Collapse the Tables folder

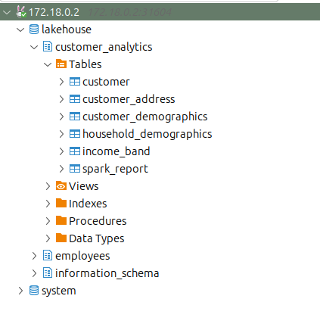(x=48, y=64)
